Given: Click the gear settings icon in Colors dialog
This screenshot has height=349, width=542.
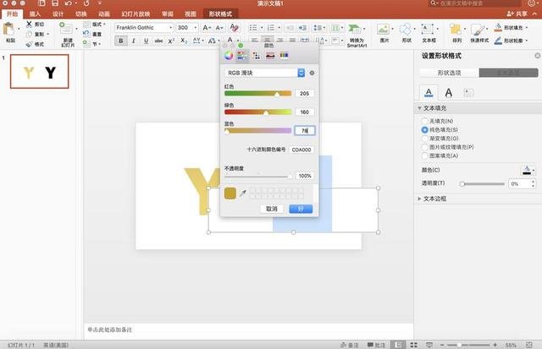Looking at the screenshot, I should (312, 73).
